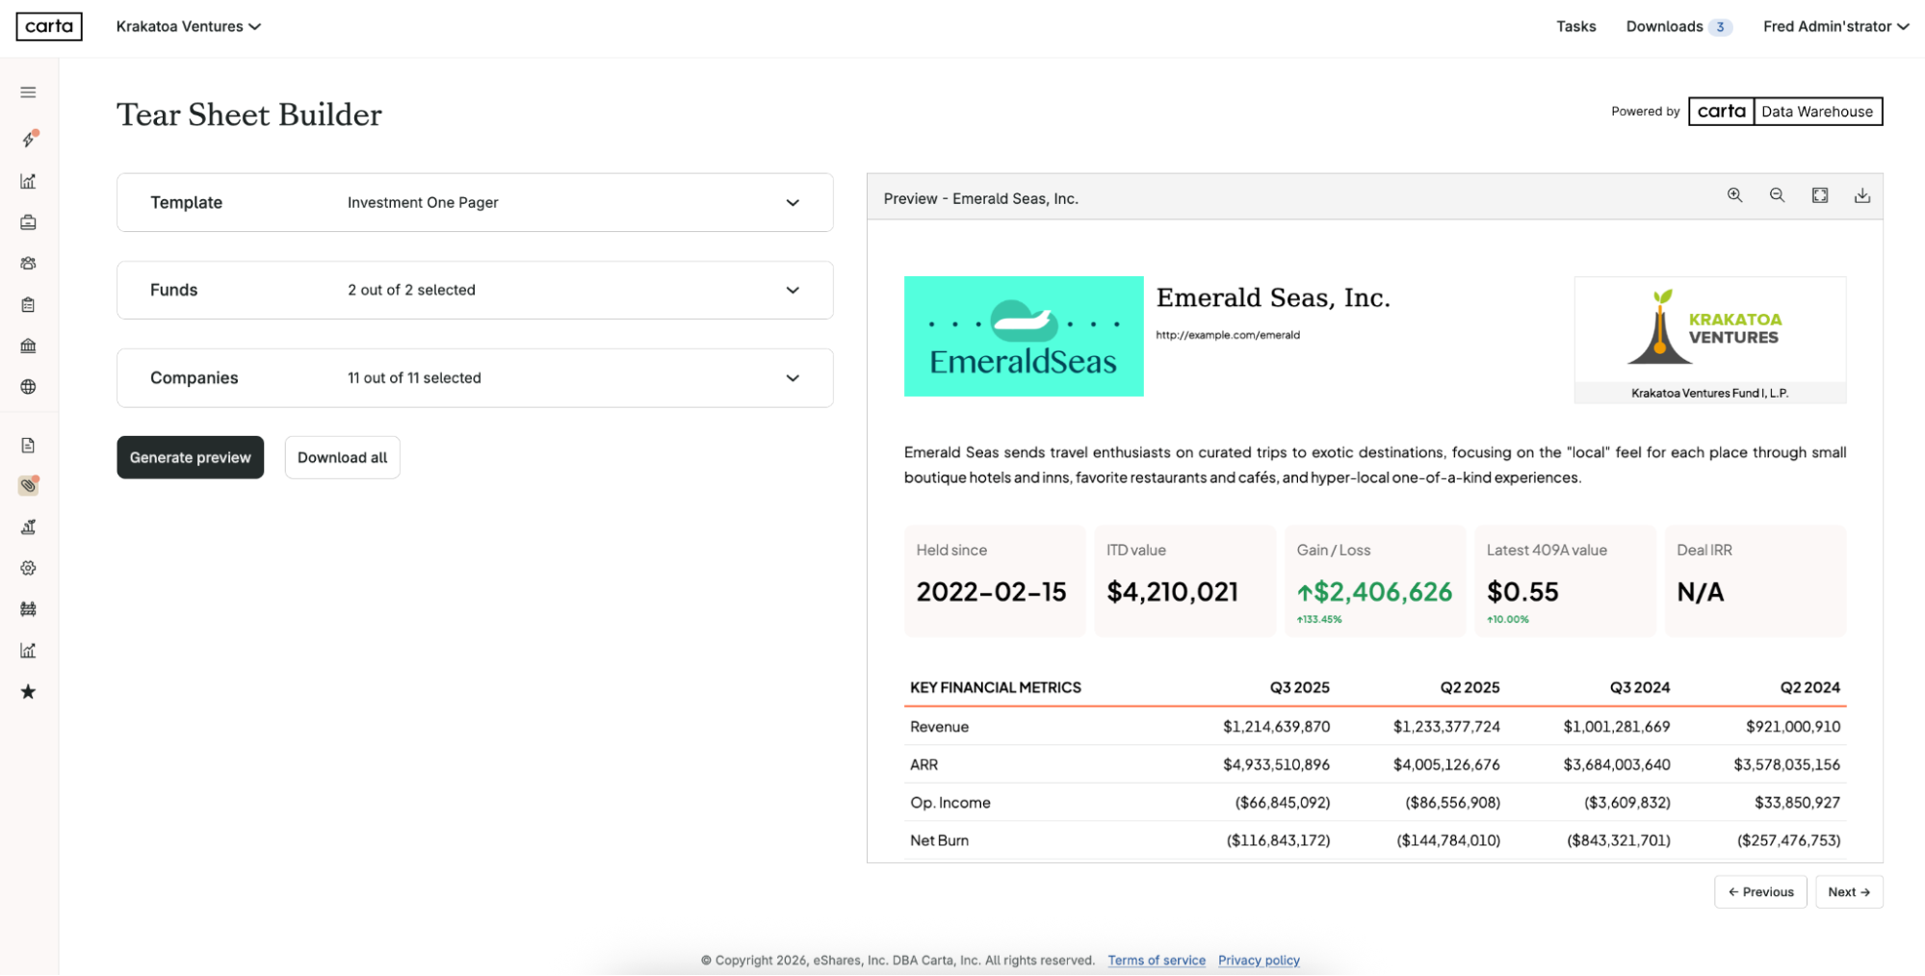Open the Funds selection dropdown
Screen dimensions: 1925x976
[792, 290]
